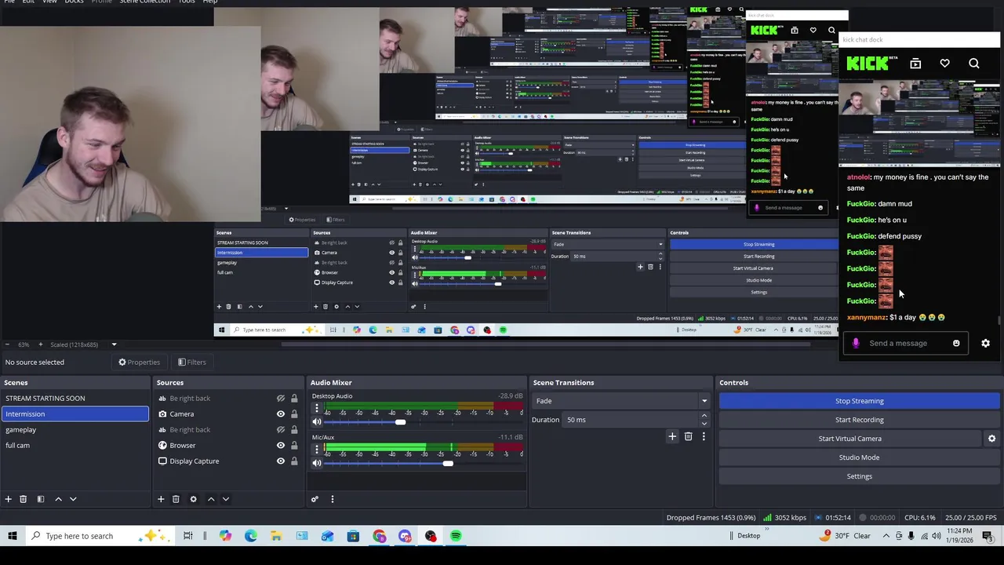
Task: Open Desktop Audio three-dot options
Action: click(317, 410)
